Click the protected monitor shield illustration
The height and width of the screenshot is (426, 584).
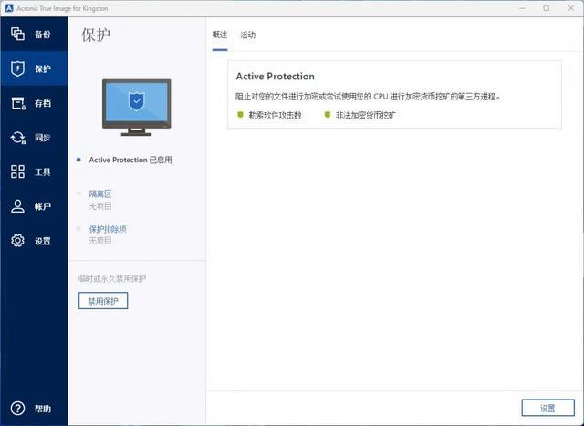coord(136,108)
